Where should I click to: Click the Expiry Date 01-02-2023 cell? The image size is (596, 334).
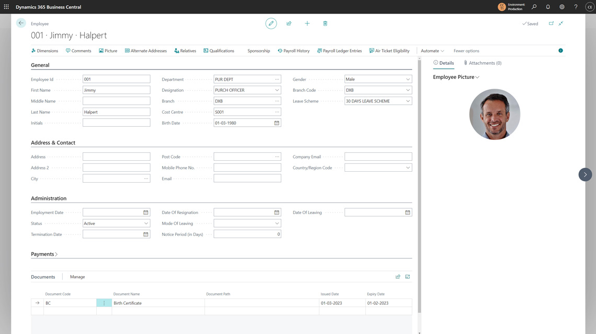388,303
